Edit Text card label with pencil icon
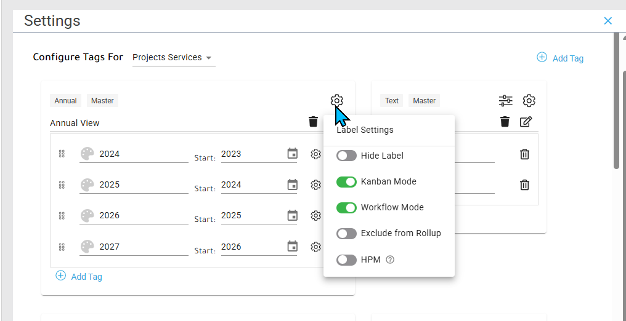The width and height of the screenshot is (626, 321). (526, 122)
